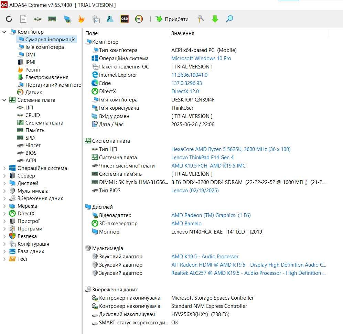The height and width of the screenshot is (334, 343).
Task: Open the SensorPanel gauge icon
Action: [x=139, y=19]
